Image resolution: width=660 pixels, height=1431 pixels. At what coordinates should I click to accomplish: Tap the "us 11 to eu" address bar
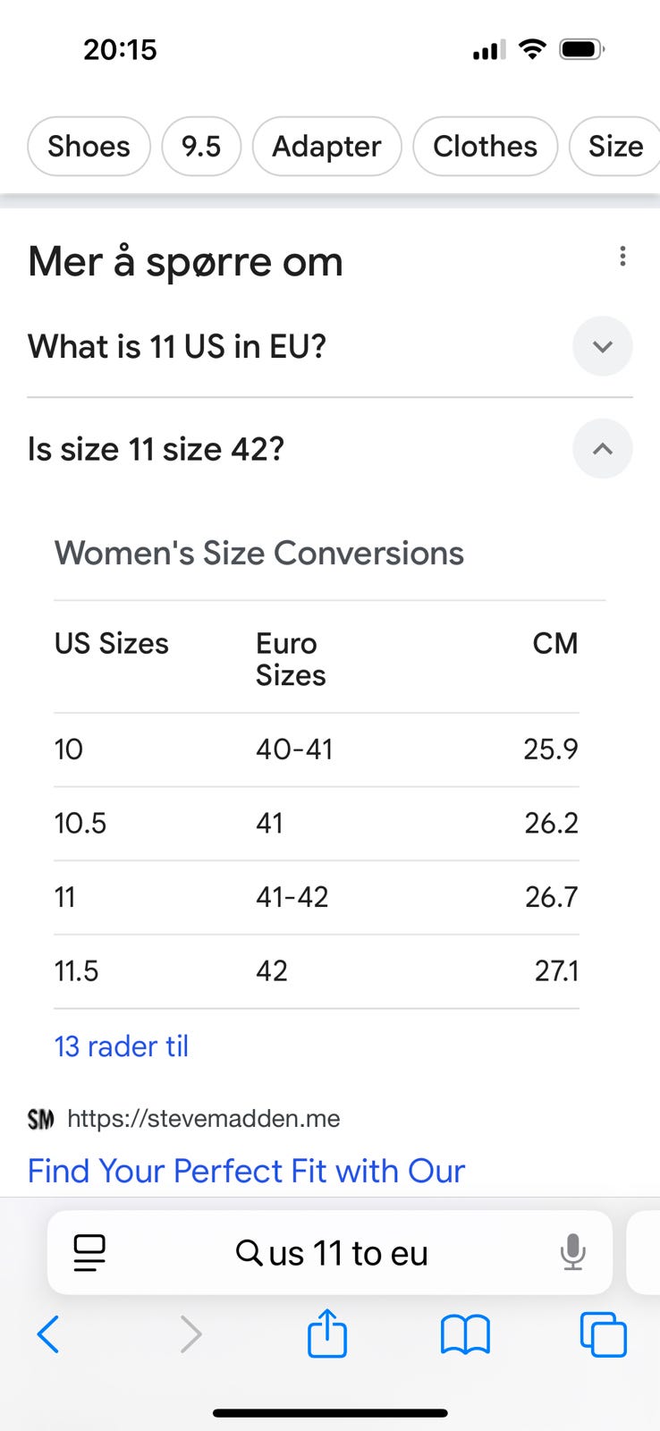click(331, 1252)
